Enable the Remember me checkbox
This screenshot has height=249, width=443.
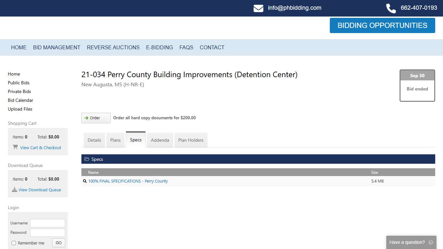click(14, 243)
